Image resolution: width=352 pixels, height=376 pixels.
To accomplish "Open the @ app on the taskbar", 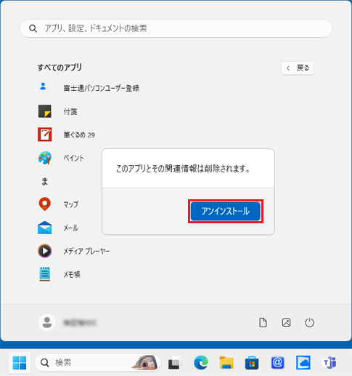I will pos(277,363).
